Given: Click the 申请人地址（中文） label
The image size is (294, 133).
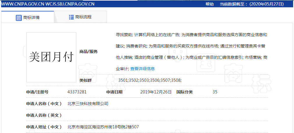Looking at the screenshot, I should [x=44, y=127].
